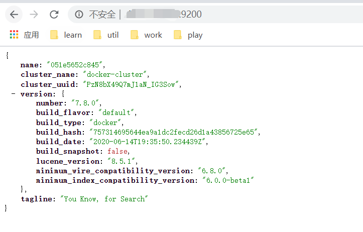Select minimum_wire_compatibility_version value "6.8.0"
The height and width of the screenshot is (232, 363).
coord(212,171)
